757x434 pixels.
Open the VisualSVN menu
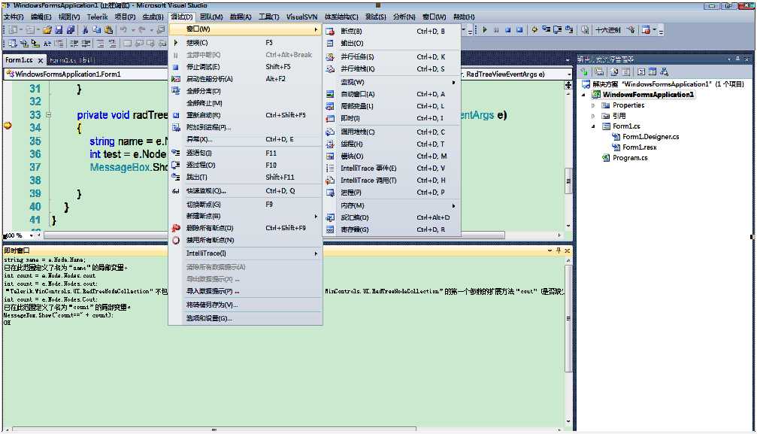tap(301, 17)
